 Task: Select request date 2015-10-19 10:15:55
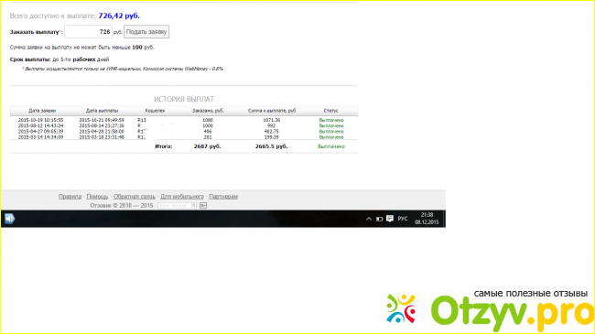click(x=40, y=120)
